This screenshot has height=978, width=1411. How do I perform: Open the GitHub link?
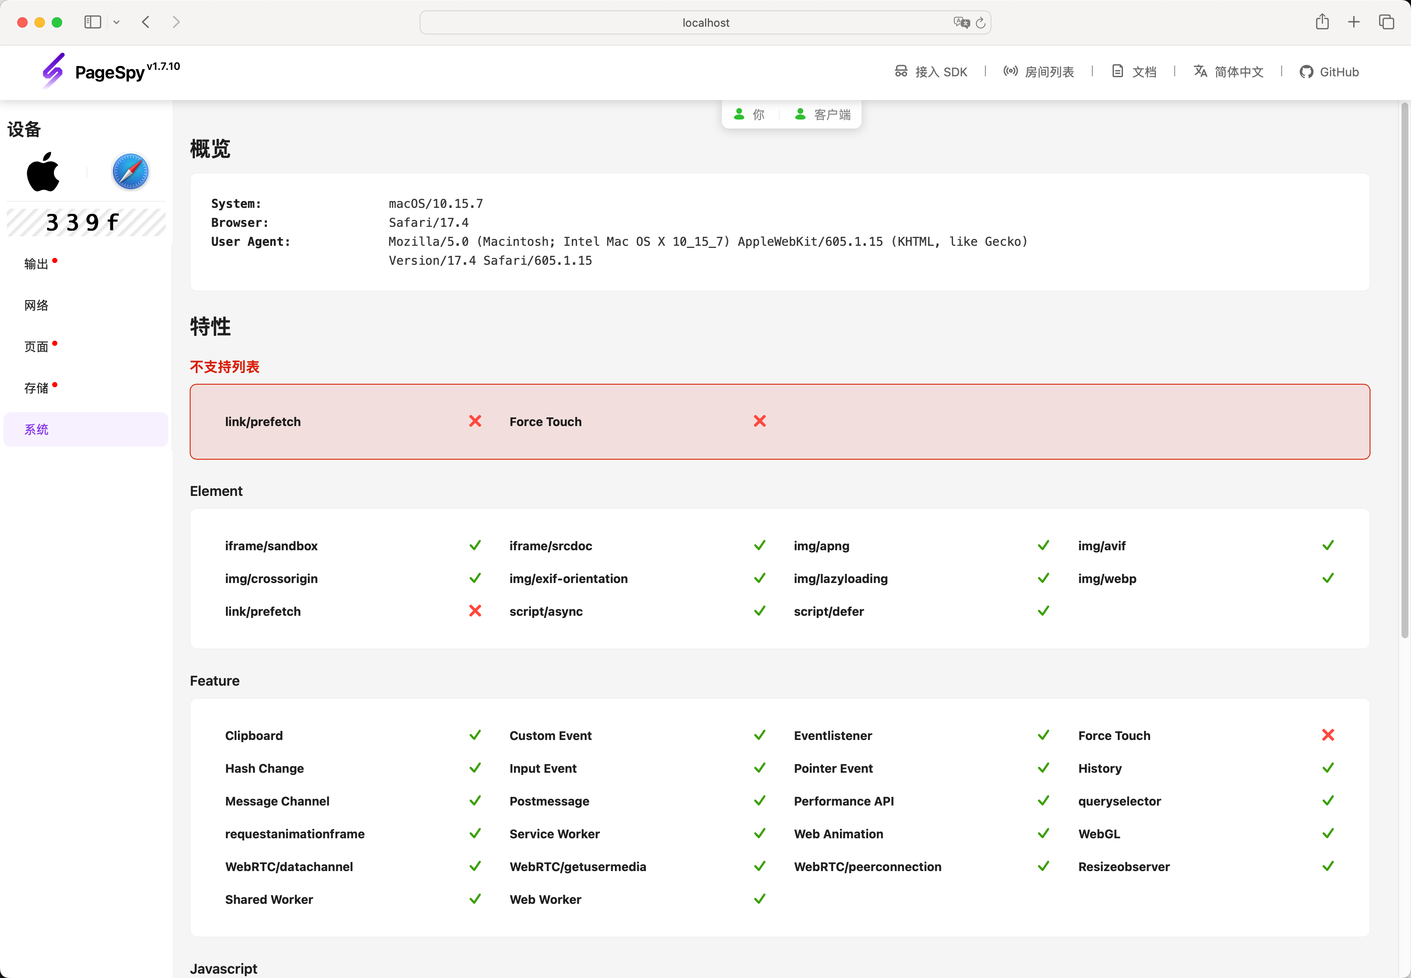tap(1329, 72)
